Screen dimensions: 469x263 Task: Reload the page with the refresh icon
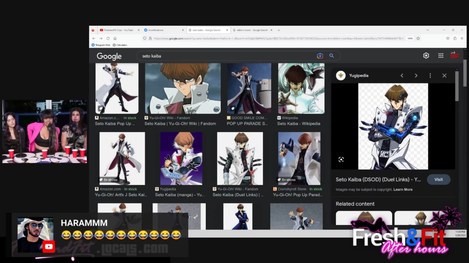pos(108,38)
